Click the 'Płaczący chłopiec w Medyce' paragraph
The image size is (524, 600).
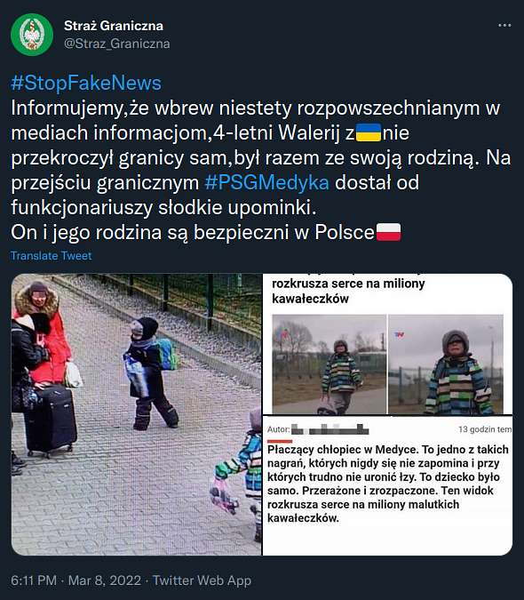click(387, 484)
